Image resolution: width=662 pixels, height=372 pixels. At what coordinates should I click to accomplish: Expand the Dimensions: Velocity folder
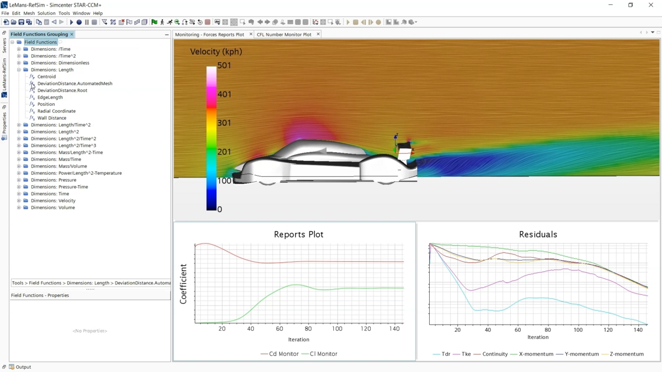coord(19,201)
